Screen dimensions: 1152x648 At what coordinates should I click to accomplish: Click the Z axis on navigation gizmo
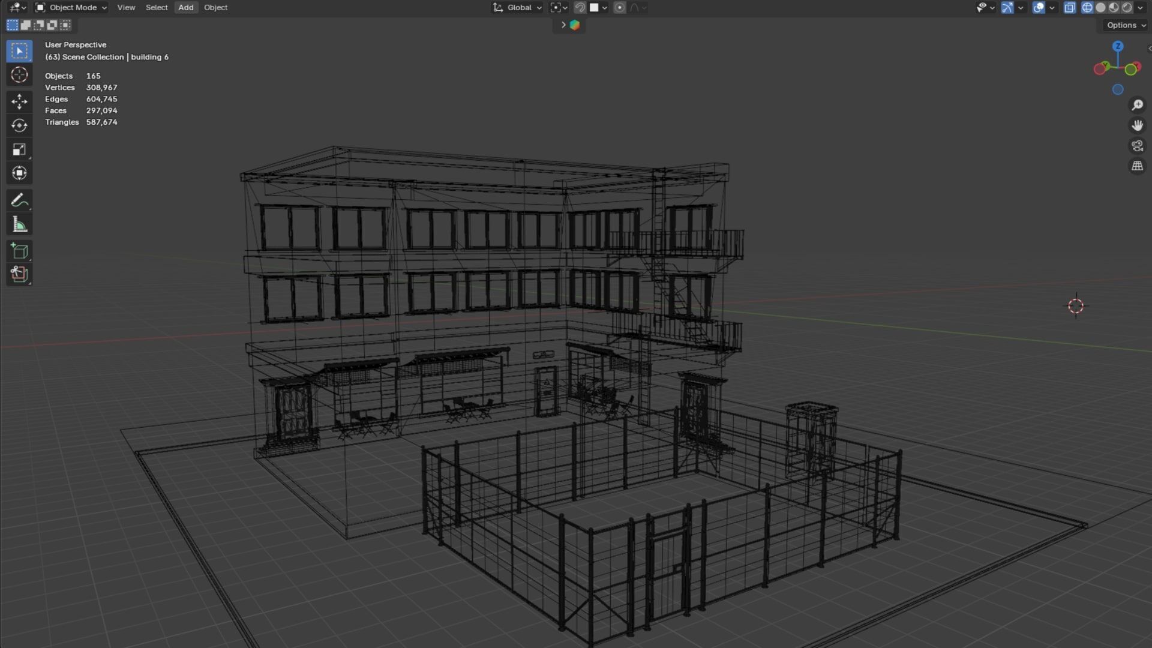(x=1118, y=46)
